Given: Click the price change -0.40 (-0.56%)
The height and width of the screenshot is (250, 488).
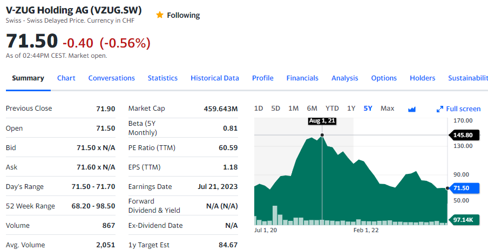Looking at the screenshot, I should tap(106, 43).
